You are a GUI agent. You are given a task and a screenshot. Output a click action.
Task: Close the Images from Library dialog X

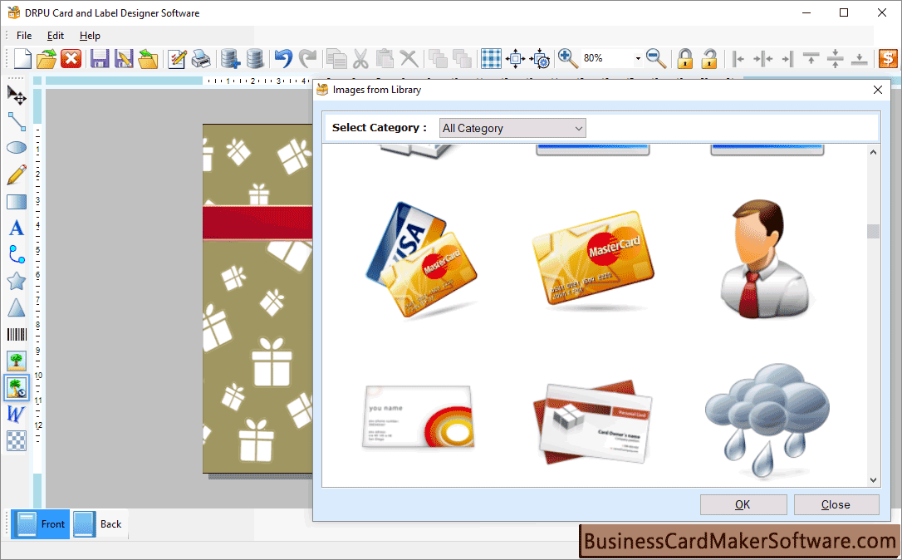coord(878,90)
